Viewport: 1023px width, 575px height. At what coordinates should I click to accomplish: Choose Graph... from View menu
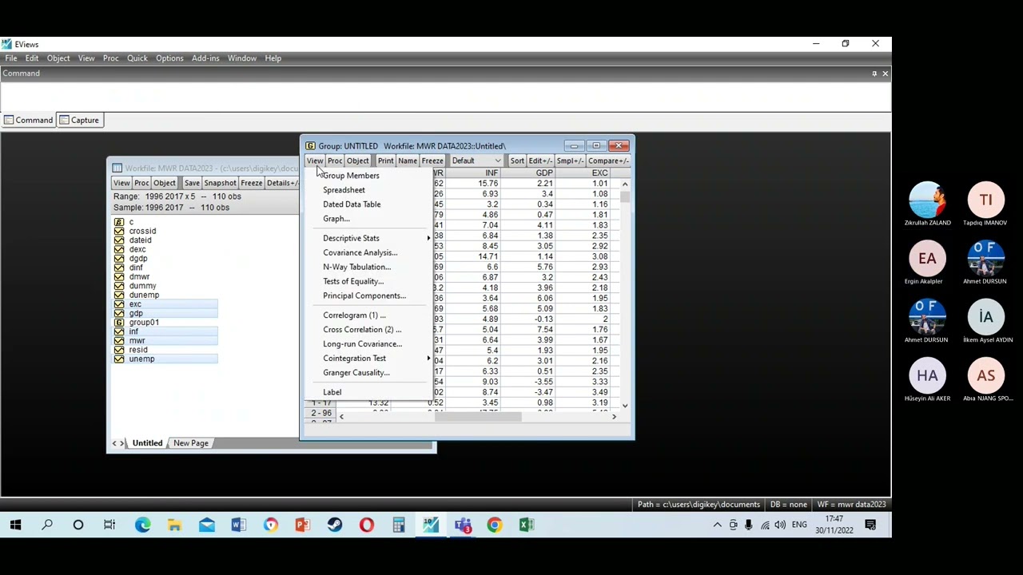tap(336, 219)
